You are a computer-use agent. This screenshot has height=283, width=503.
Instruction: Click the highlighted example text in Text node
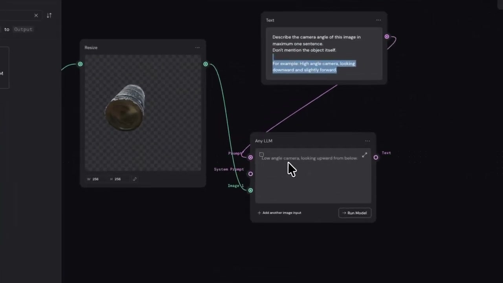(x=314, y=66)
